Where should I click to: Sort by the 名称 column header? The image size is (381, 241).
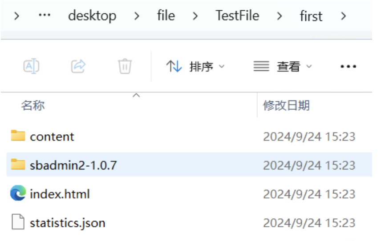pyautogui.click(x=33, y=105)
